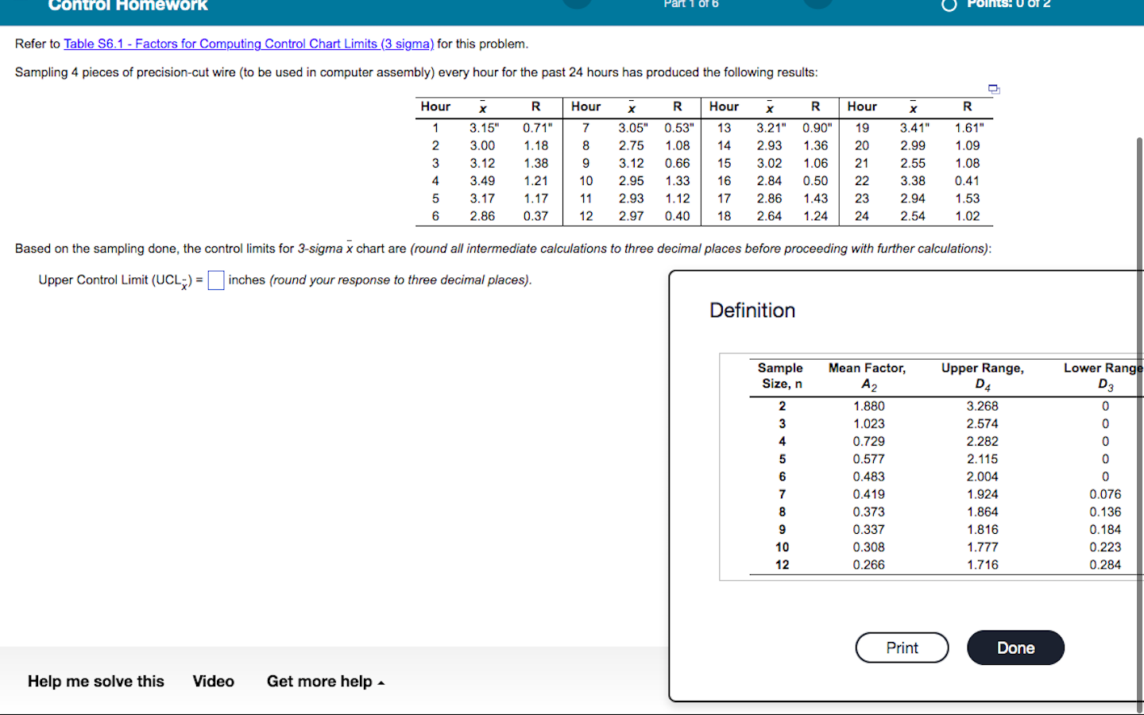Click the Part 1 of 6 indicator

click(690, 5)
